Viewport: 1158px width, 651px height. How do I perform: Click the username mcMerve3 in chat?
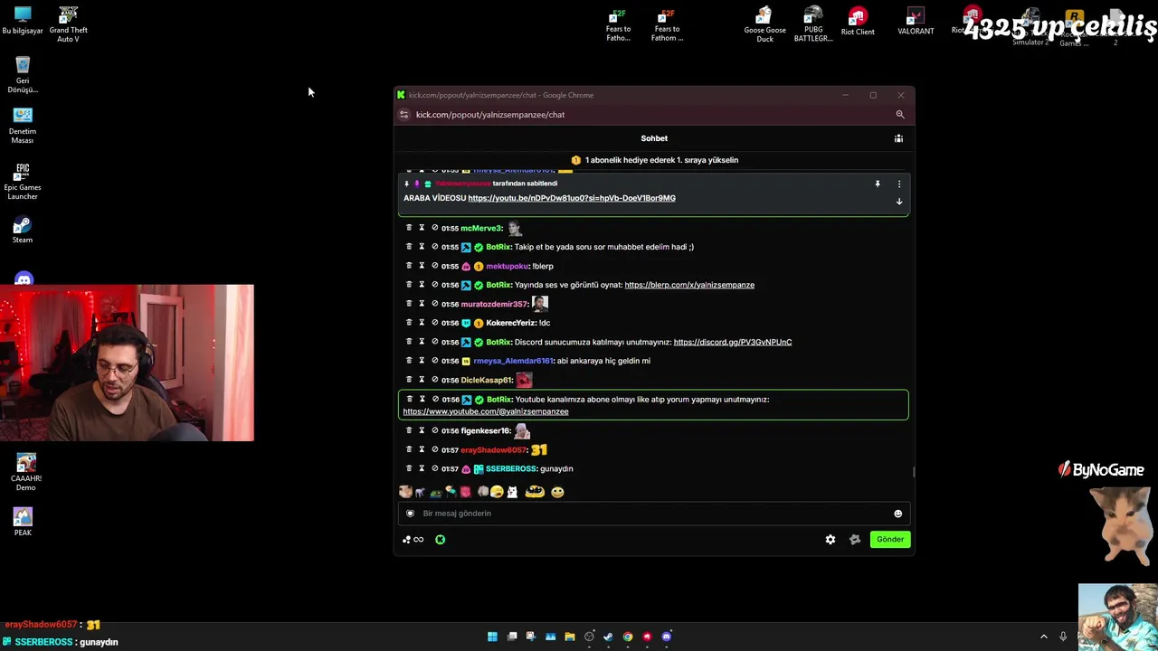pyautogui.click(x=481, y=228)
